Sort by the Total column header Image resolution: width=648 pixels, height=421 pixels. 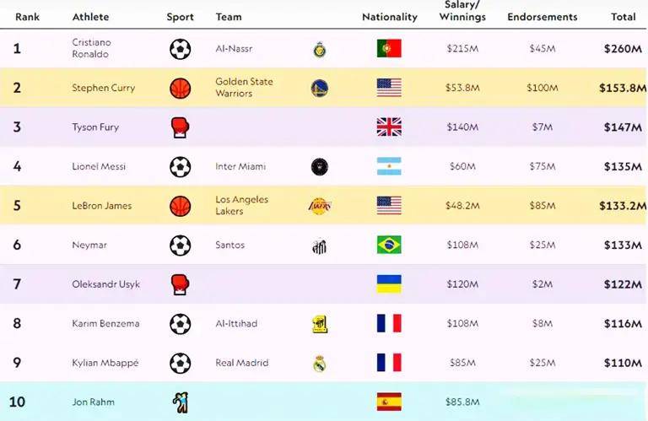pos(624,17)
